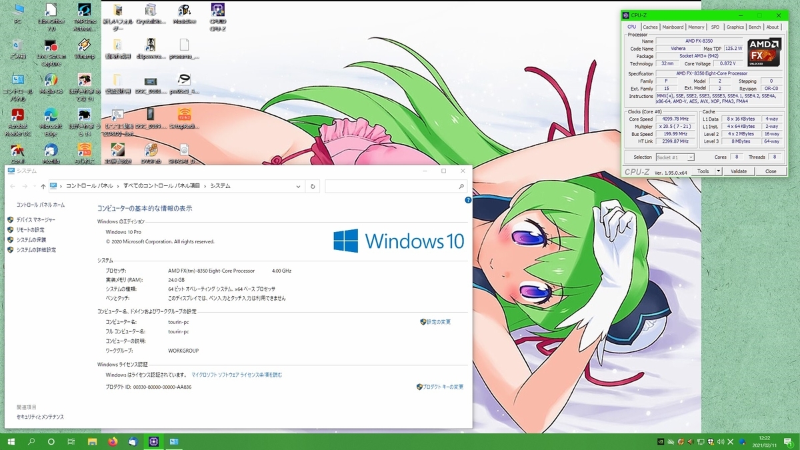Go up one level with up arrow
Image resolution: width=800 pixels, height=450 pixels.
[43, 186]
